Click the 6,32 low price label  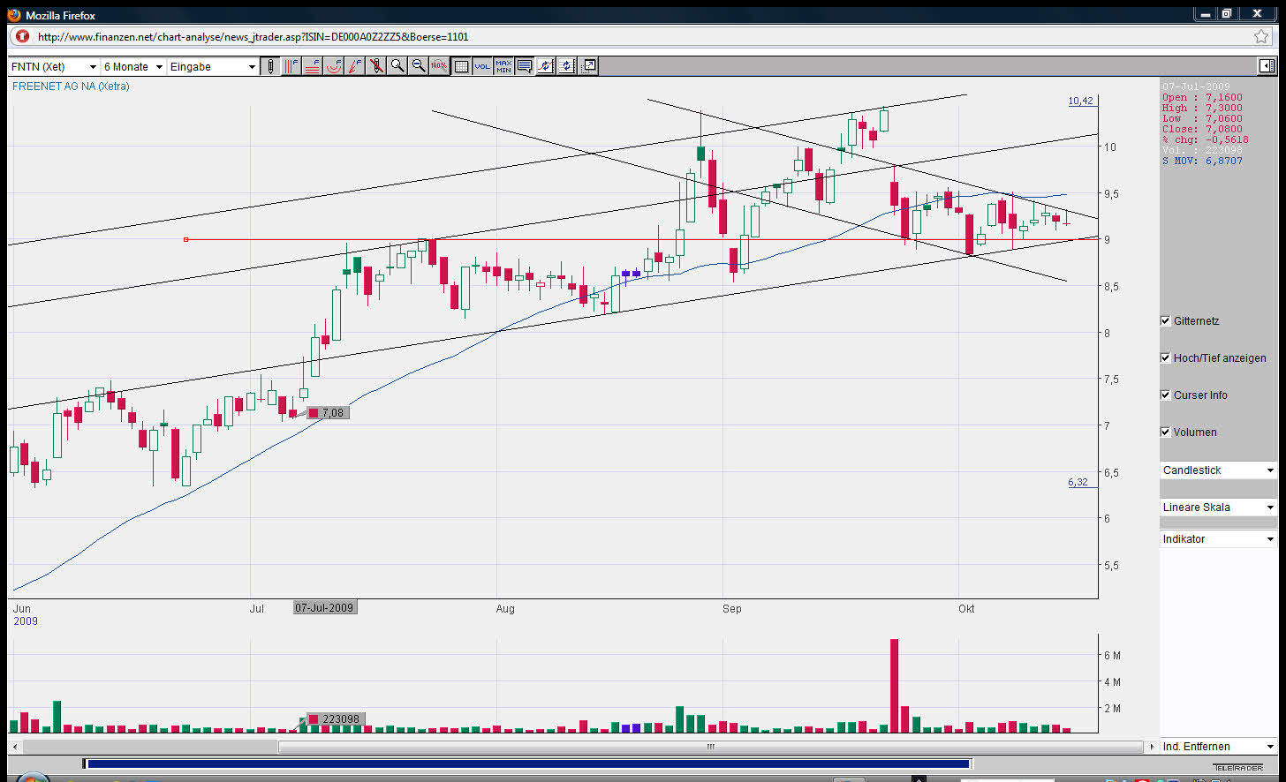(1078, 482)
